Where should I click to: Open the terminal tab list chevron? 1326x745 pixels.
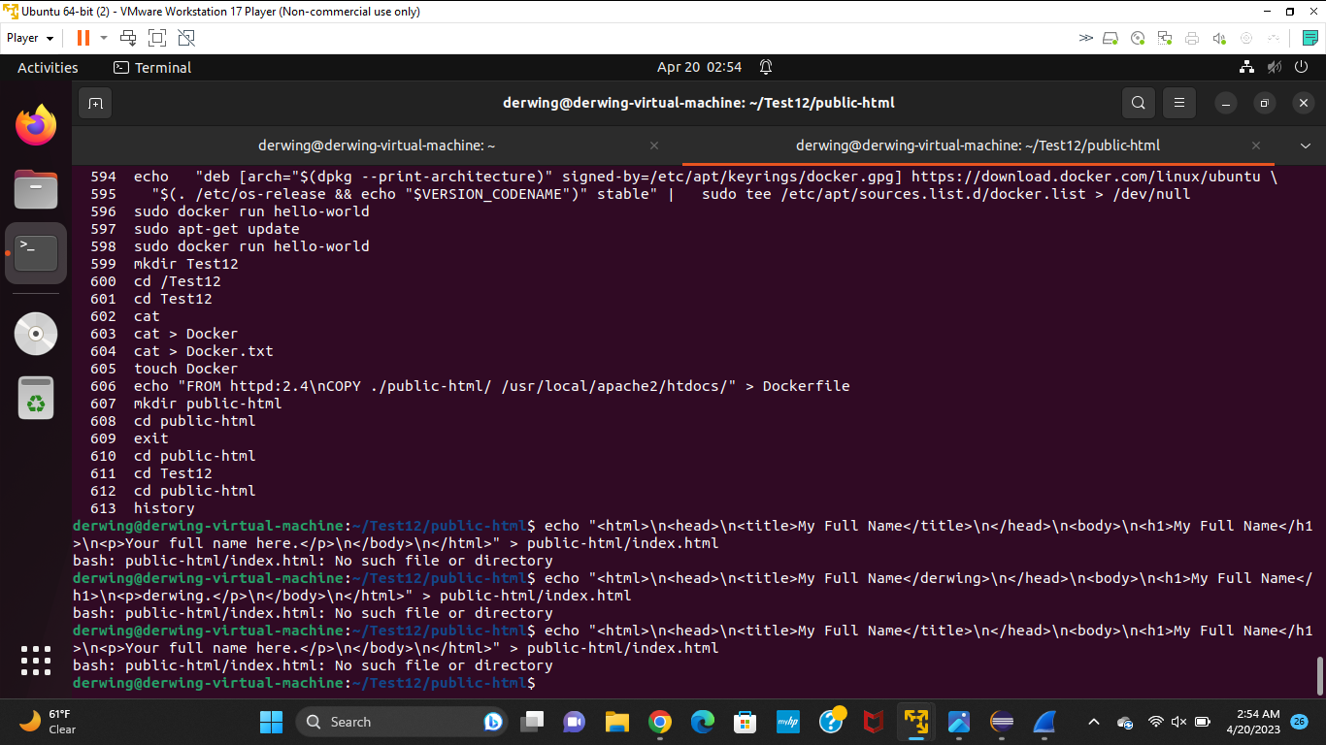point(1306,145)
